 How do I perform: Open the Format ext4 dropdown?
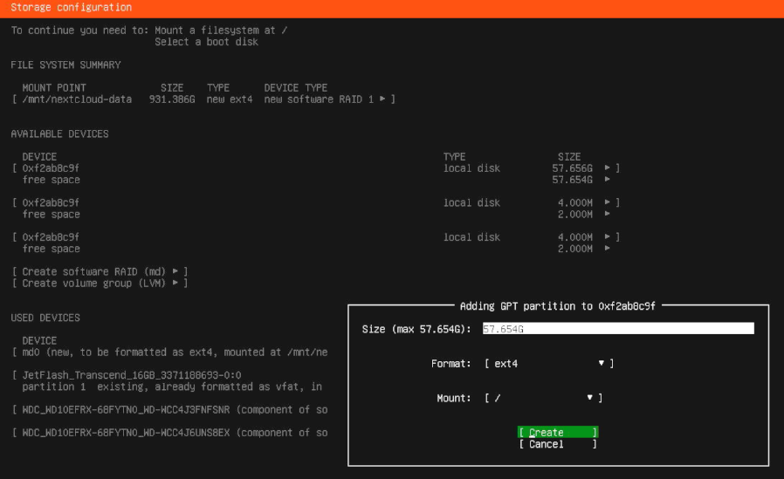click(x=548, y=363)
